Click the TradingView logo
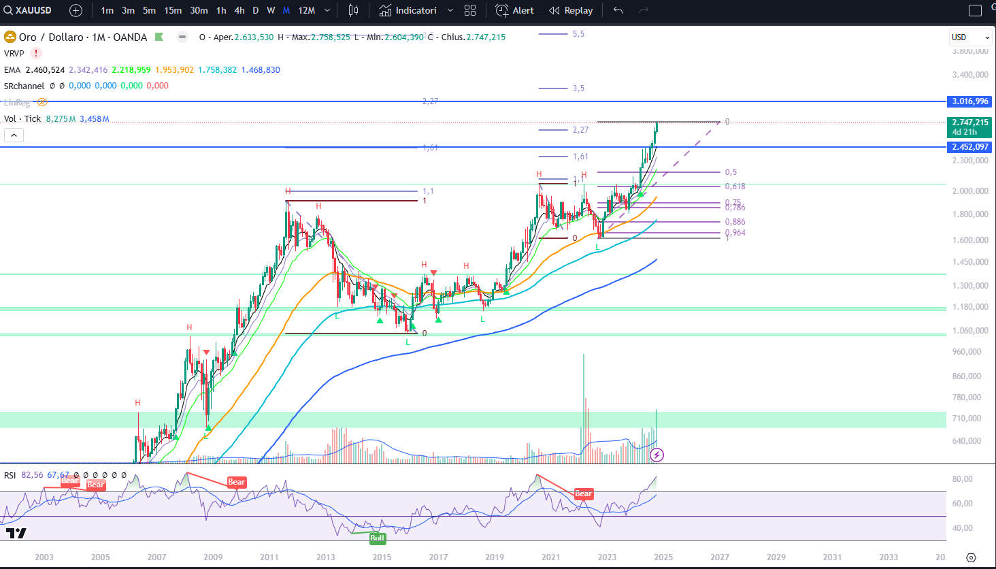Screen dimensions: 996x569 [x=16, y=533]
